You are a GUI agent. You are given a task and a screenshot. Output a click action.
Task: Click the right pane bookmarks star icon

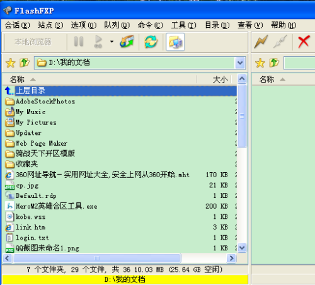[260, 63]
